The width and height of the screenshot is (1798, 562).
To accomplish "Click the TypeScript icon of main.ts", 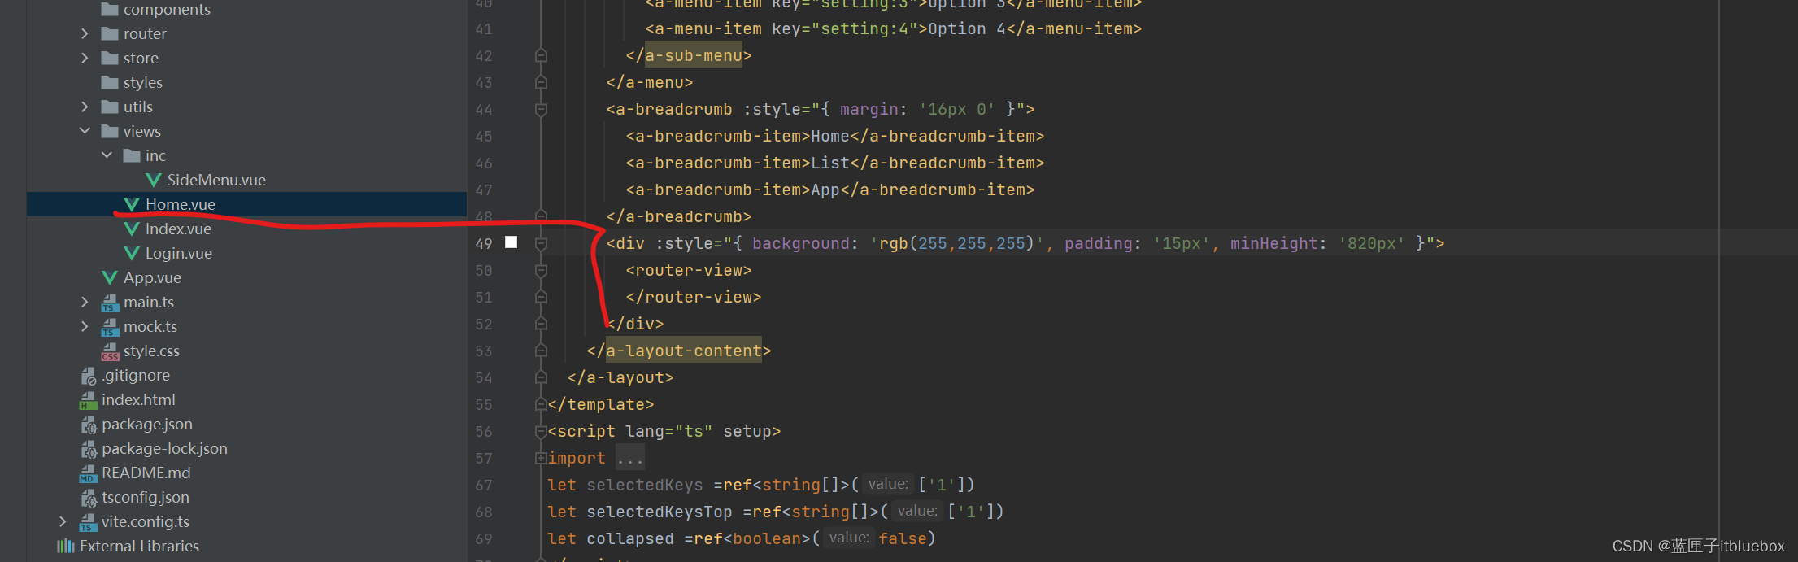I will pos(110,303).
